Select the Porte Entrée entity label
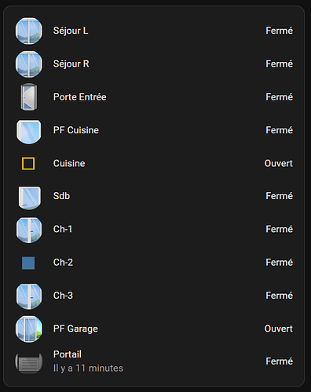Image resolution: width=311 pixels, height=392 pixels. coord(80,97)
